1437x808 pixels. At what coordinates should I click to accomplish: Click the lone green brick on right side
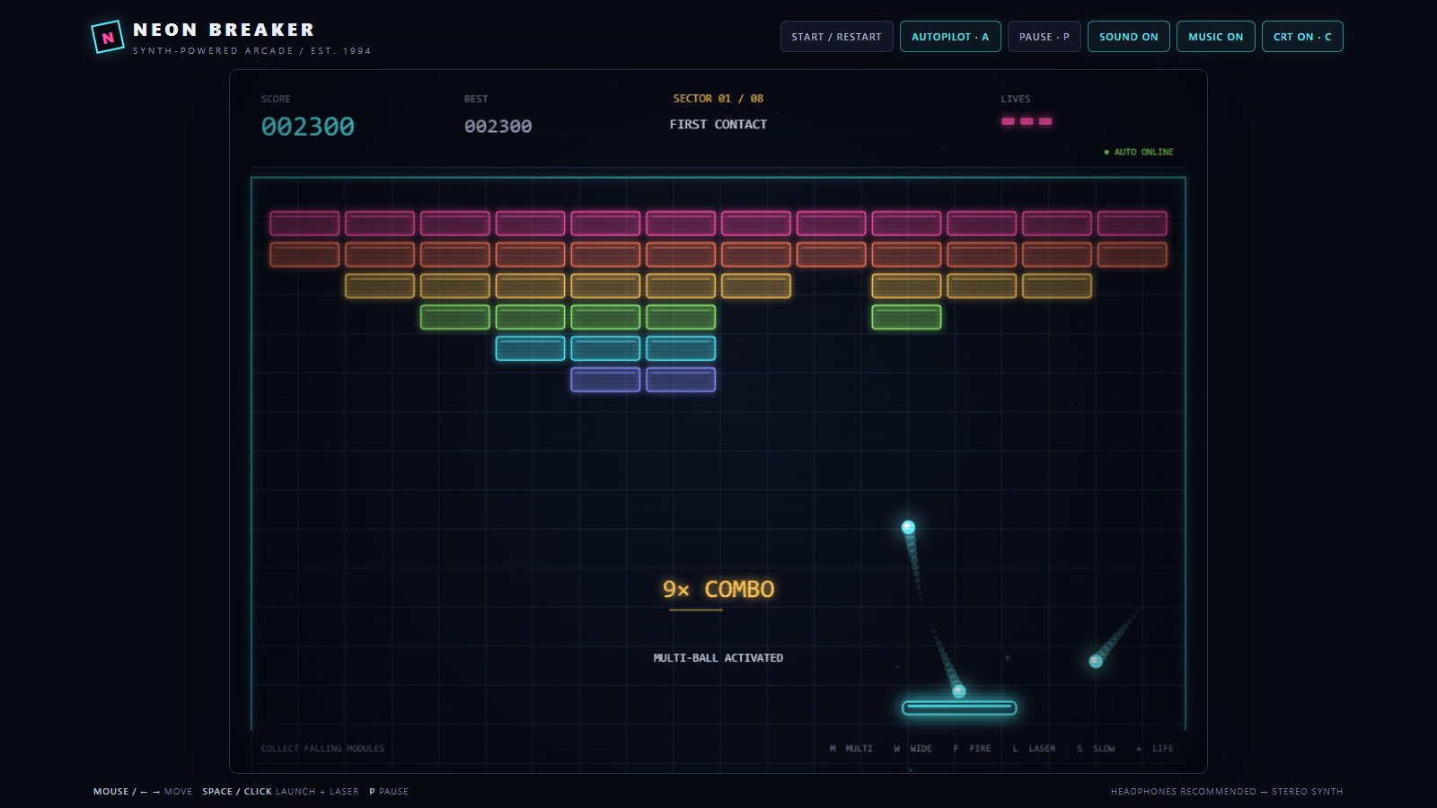pyautogui.click(x=906, y=317)
